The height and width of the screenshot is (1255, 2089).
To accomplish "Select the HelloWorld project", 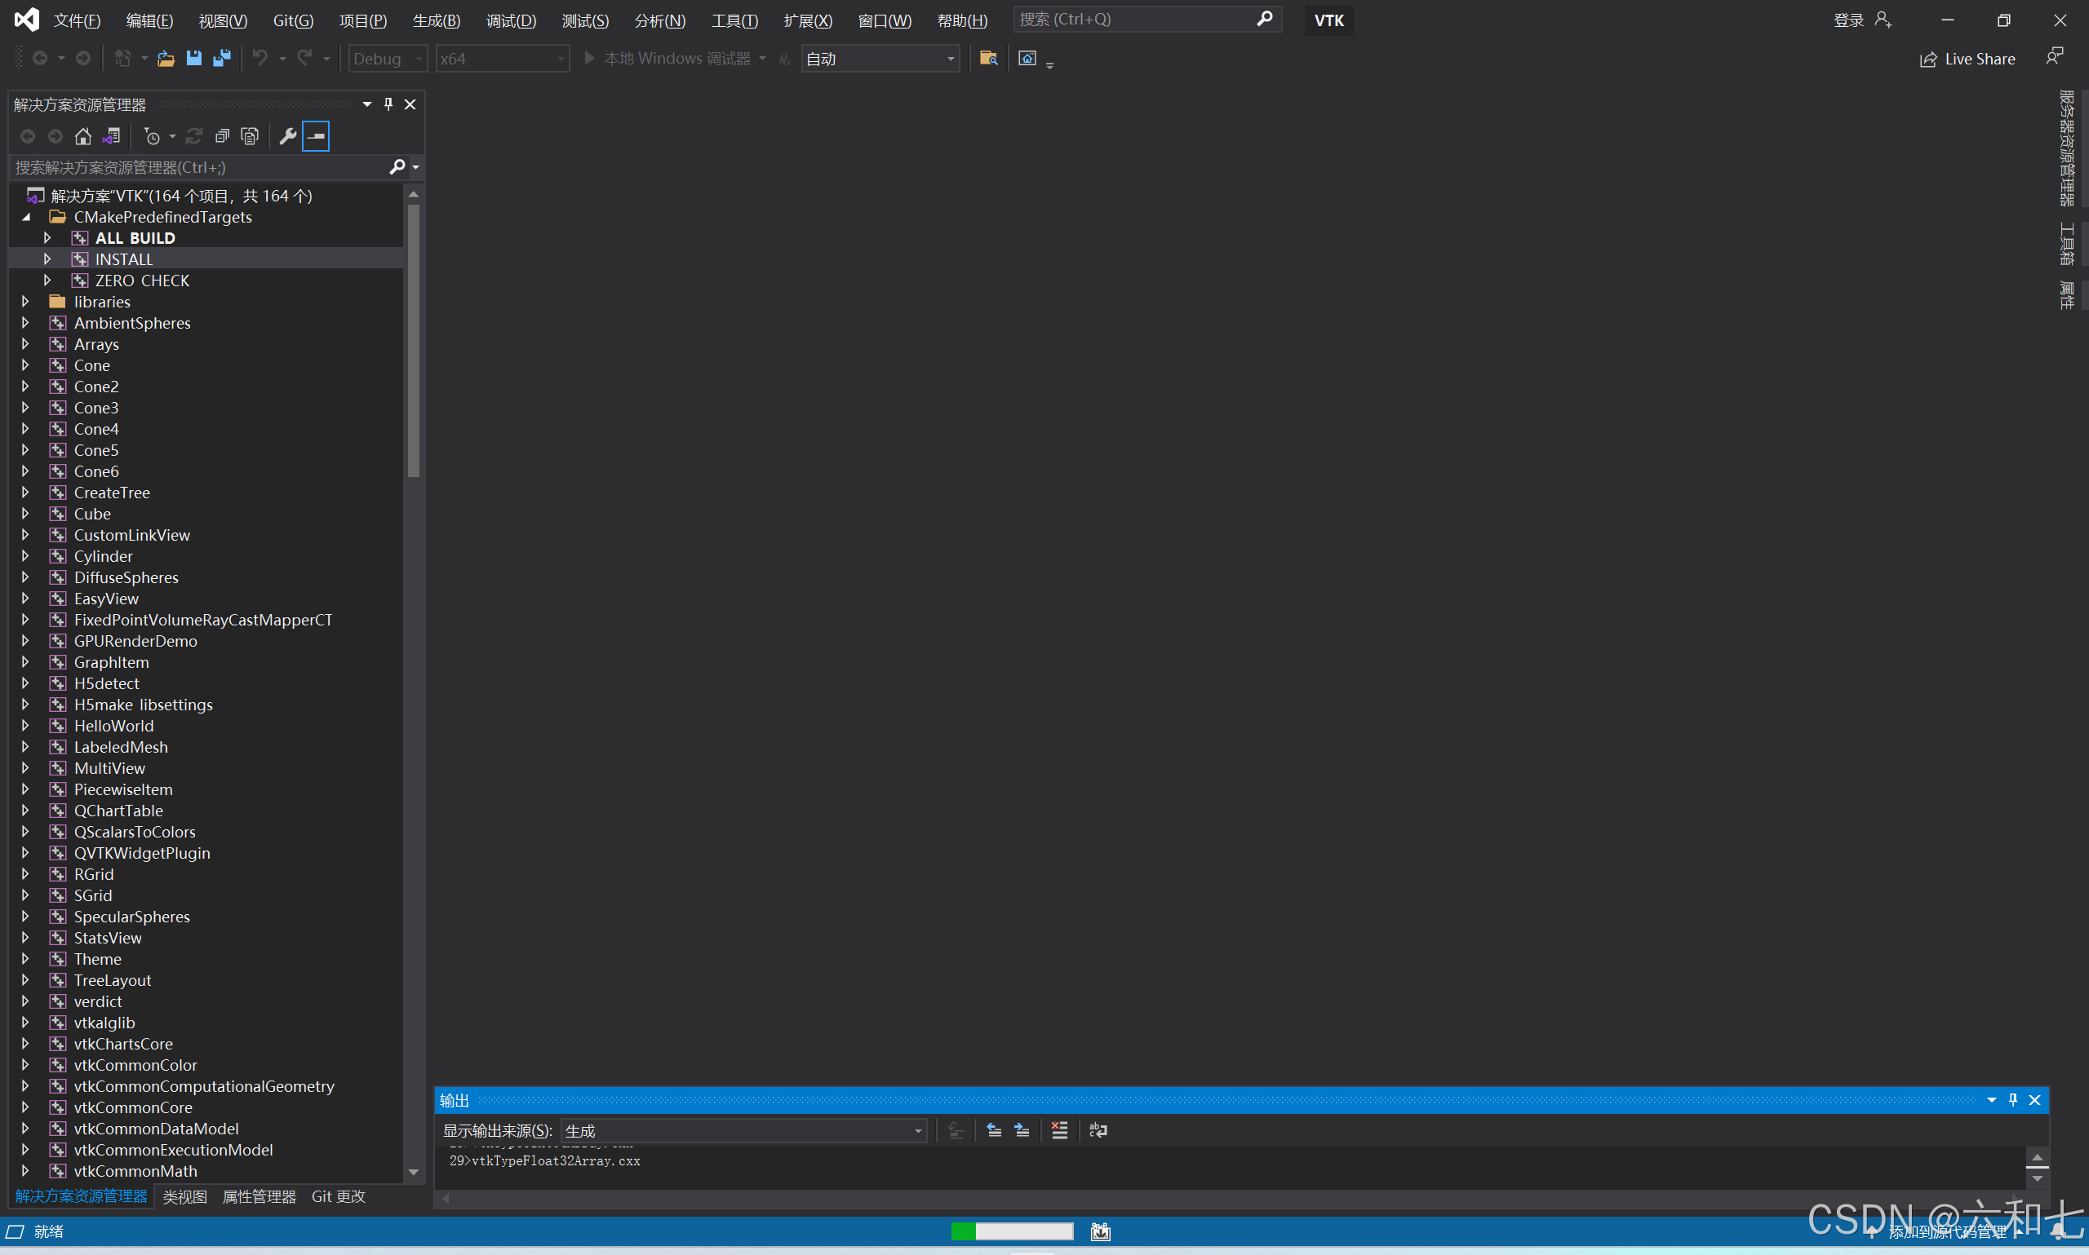I will [114, 726].
